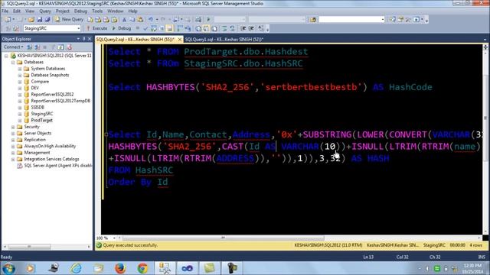Expand the ProdTarget database node
This screenshot has width=490, height=275.
(x=20, y=121)
